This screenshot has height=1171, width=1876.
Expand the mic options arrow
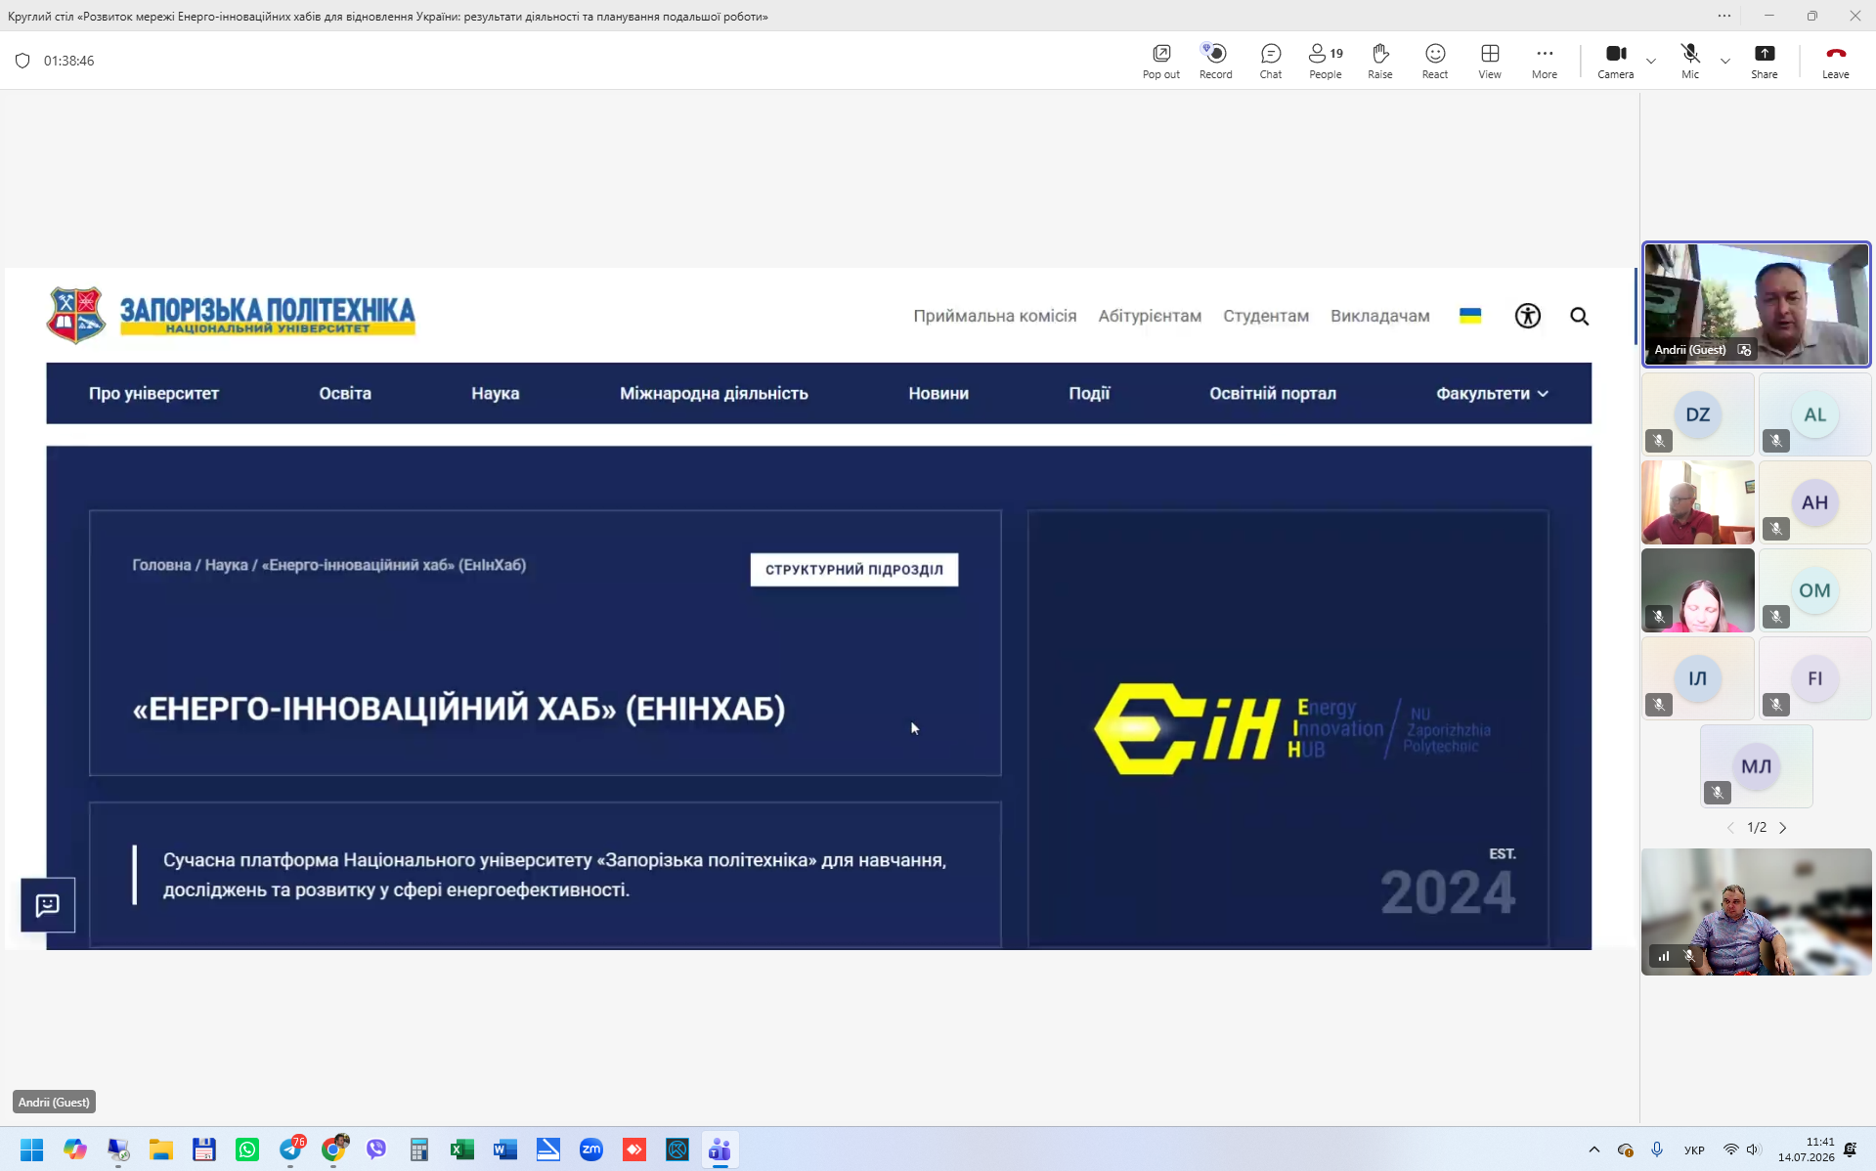pyautogui.click(x=1725, y=61)
